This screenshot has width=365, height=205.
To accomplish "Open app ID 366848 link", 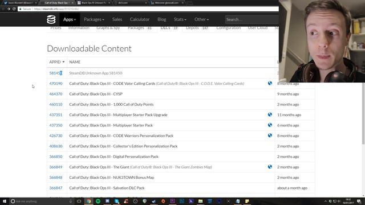I will (x=56, y=178).
